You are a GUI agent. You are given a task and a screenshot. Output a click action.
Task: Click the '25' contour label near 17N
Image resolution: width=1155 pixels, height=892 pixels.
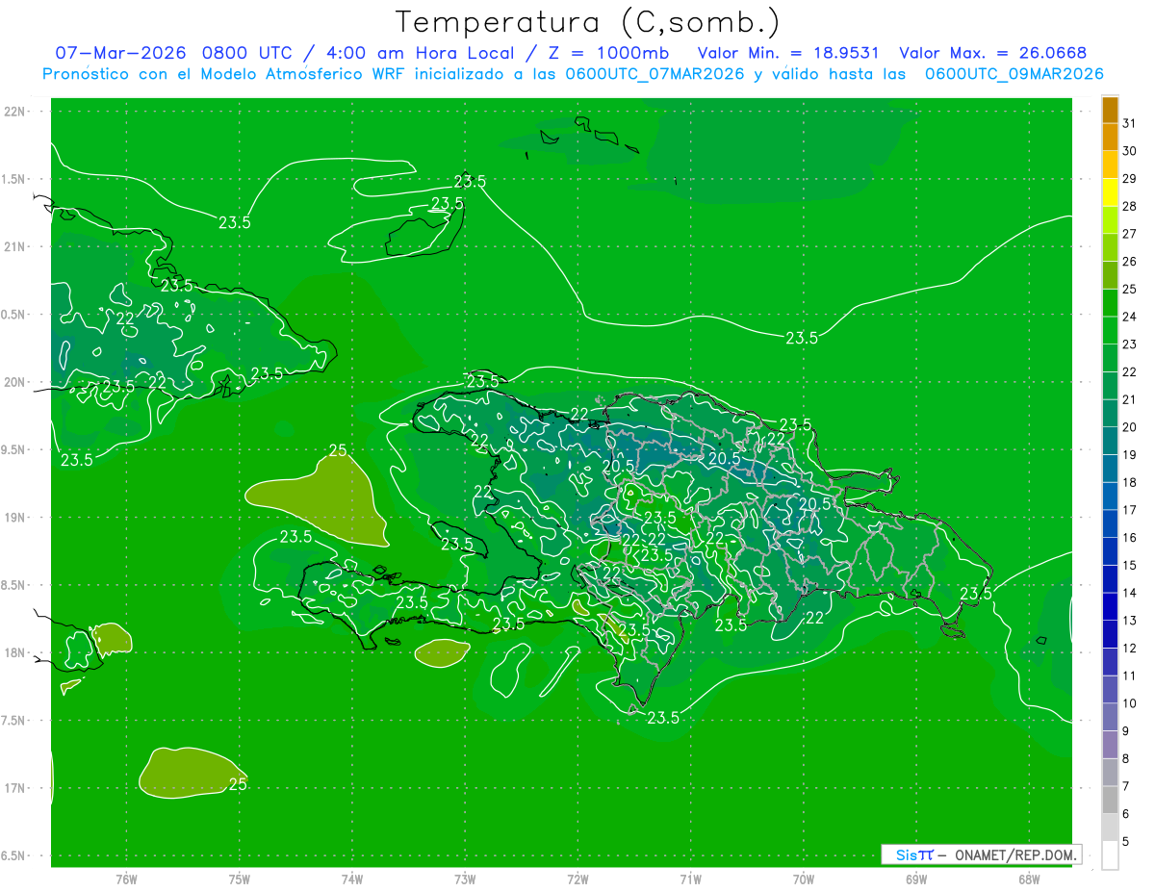click(x=238, y=784)
